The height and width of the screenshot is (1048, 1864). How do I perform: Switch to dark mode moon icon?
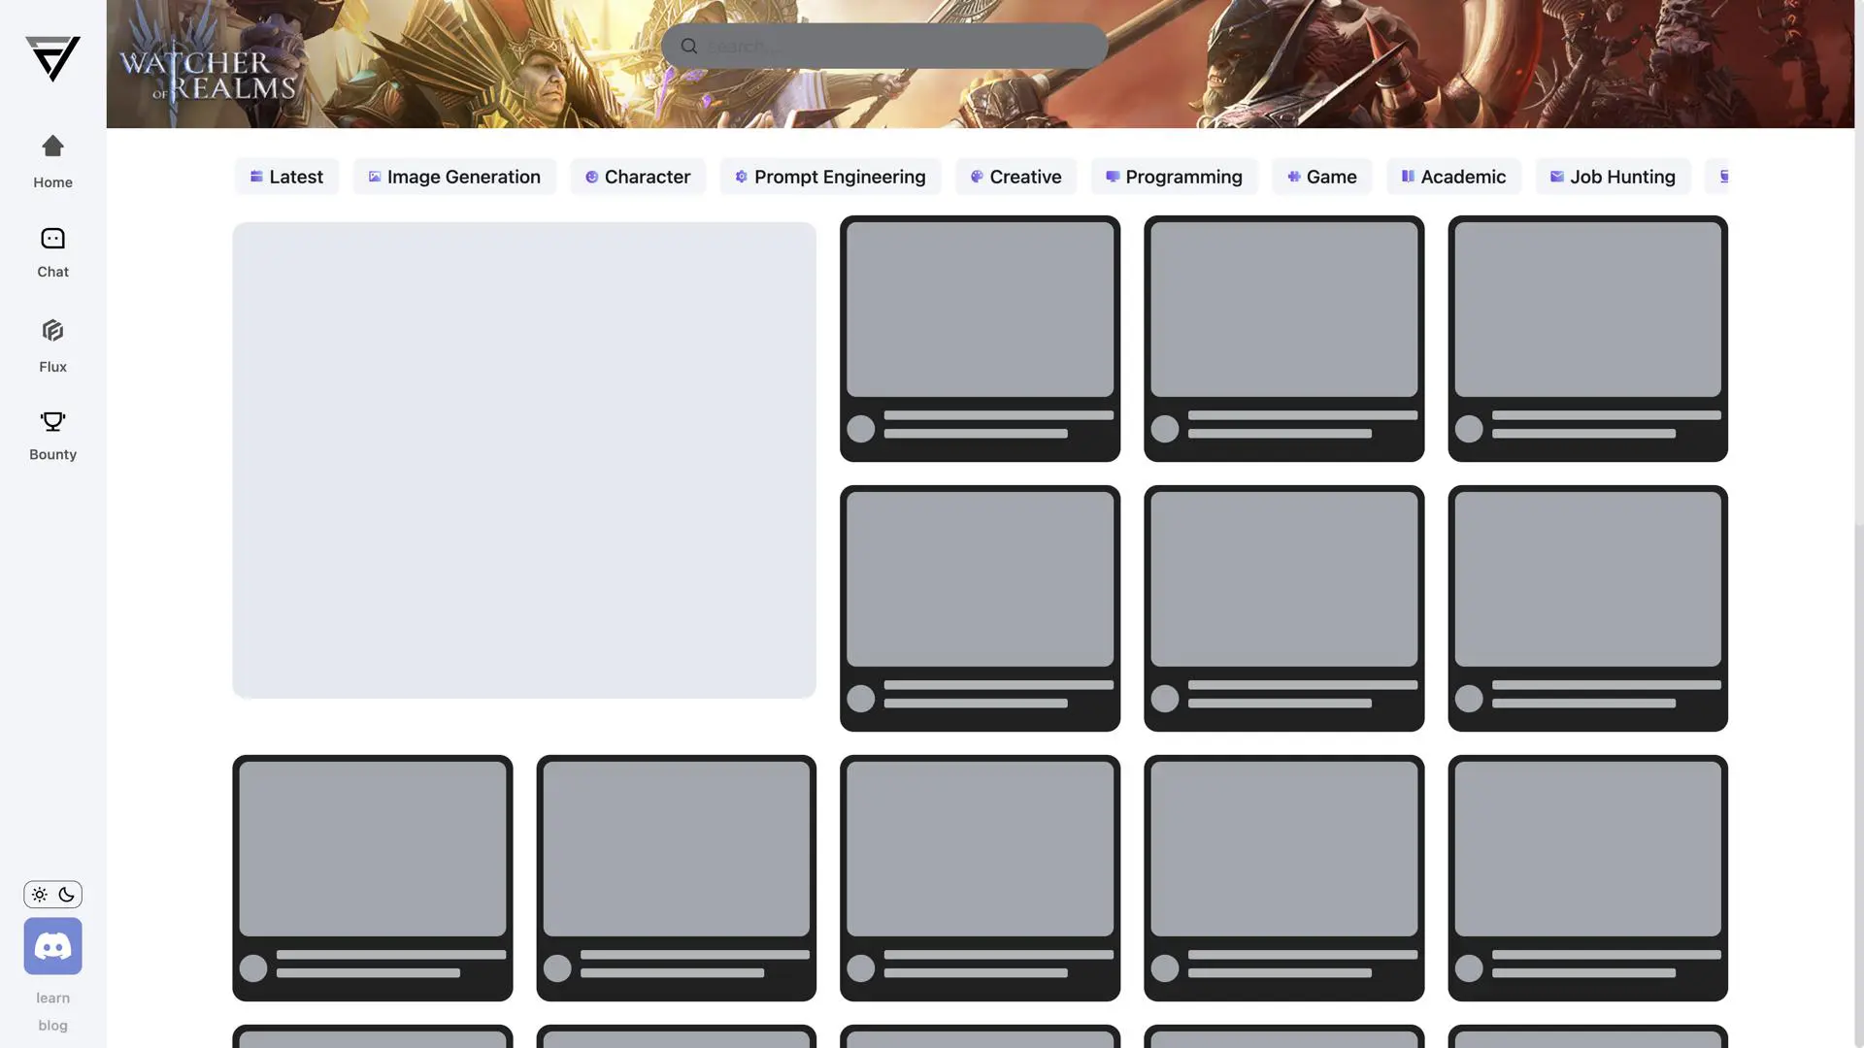(67, 895)
